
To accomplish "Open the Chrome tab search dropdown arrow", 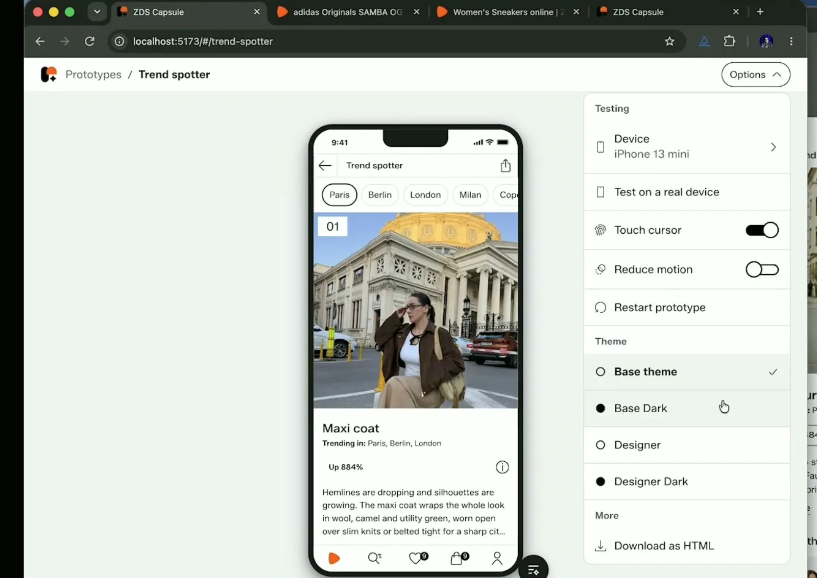I will pos(97,12).
